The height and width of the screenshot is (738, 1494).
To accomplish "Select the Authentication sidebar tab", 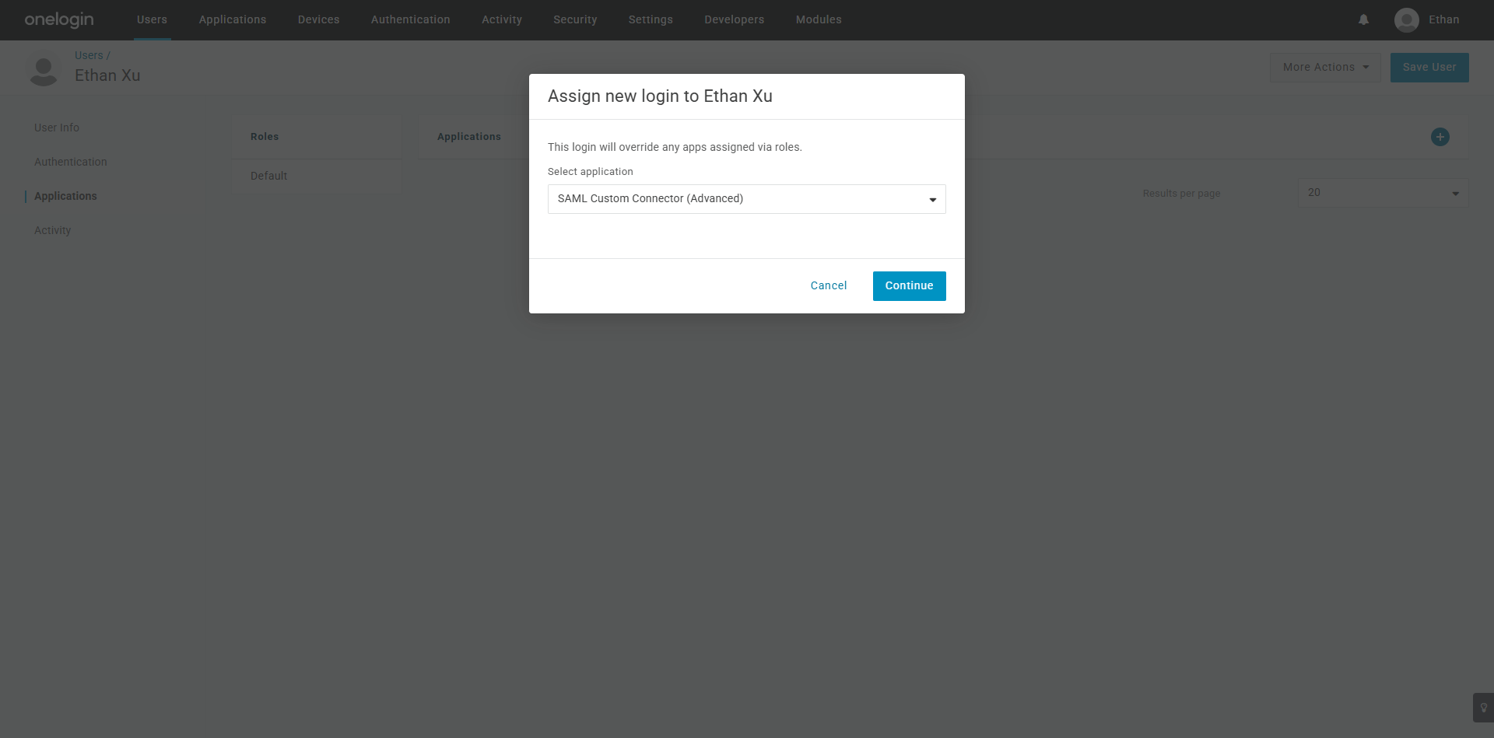I will (x=71, y=162).
